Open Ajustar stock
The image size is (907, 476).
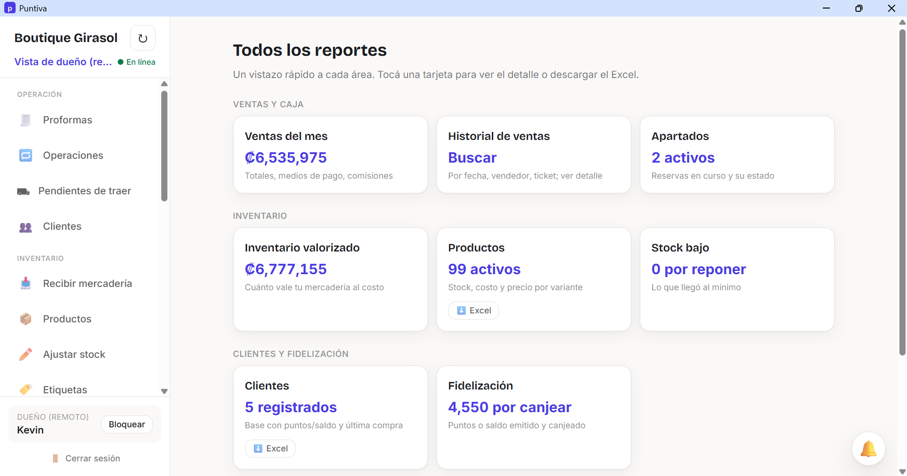[80, 355]
